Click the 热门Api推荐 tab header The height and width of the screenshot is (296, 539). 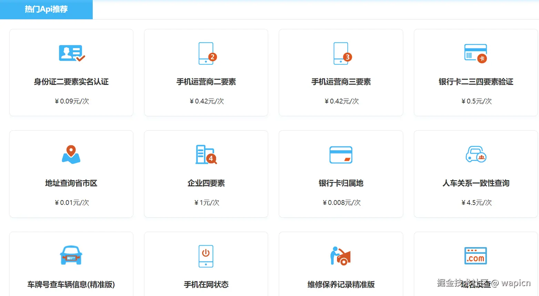coord(46,9)
